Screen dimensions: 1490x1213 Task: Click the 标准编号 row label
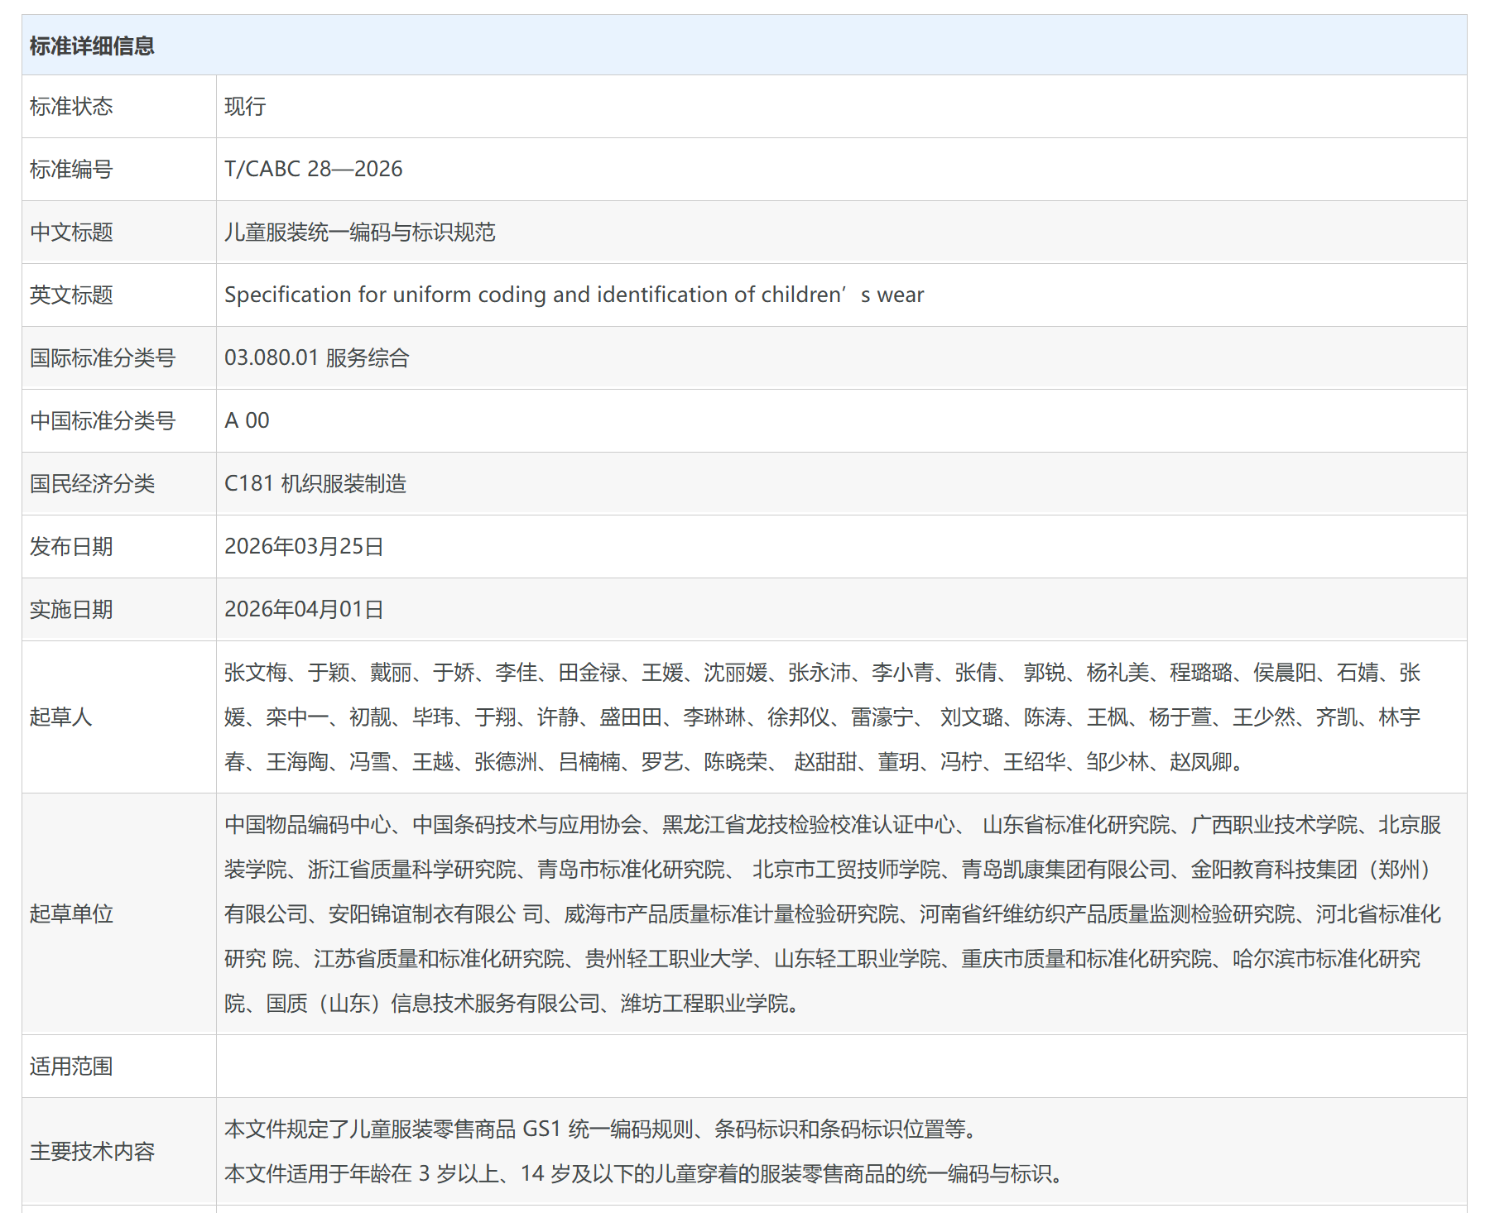pos(71,170)
